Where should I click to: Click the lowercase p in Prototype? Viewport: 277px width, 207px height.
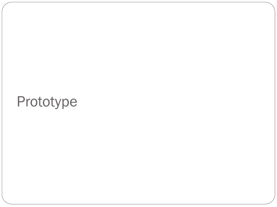[x=65, y=104]
